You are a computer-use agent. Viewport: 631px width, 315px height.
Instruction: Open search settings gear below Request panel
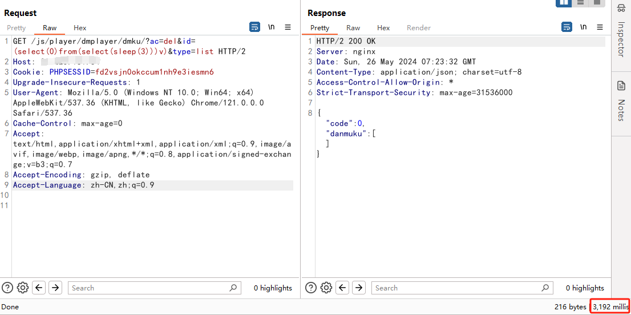click(x=23, y=288)
